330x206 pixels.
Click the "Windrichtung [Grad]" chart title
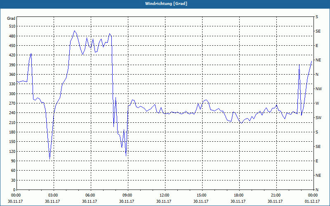coord(166,4)
